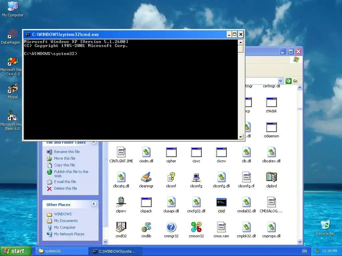Click the Go button in Explorer
The image size is (342, 256).
[x=292, y=81]
